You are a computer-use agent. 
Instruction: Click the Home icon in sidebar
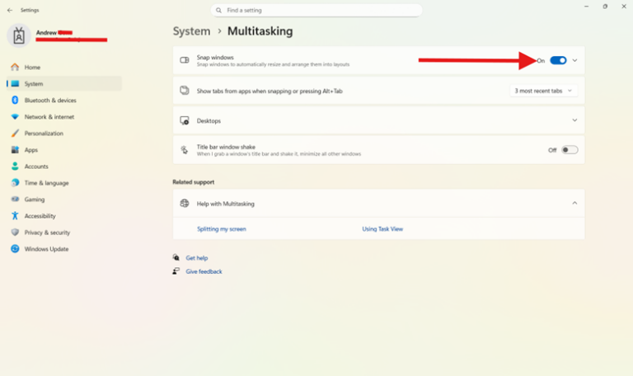point(15,67)
